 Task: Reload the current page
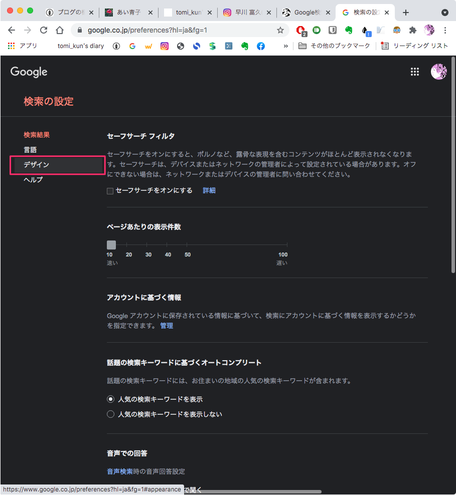click(x=44, y=30)
